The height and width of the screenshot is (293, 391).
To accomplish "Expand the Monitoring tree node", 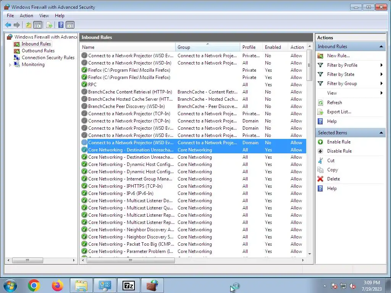I will [x=10, y=65].
